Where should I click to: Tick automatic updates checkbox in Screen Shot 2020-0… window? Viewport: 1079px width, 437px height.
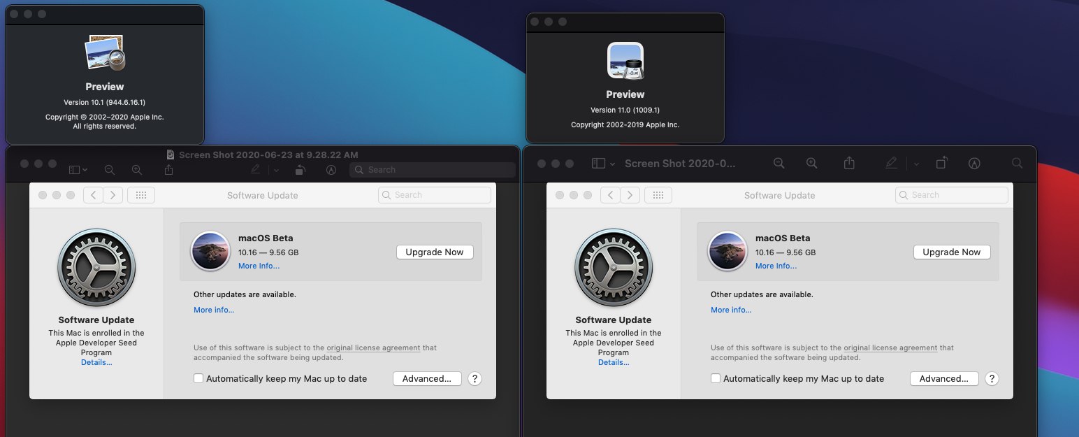716,378
